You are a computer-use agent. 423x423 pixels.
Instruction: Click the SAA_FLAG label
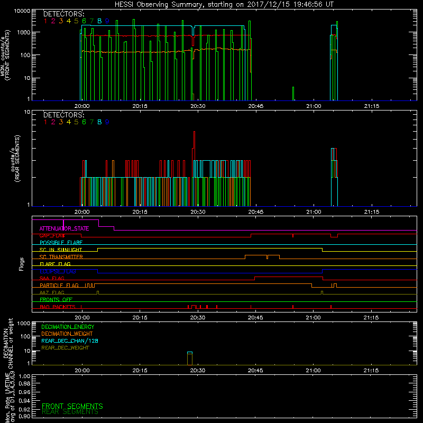click(x=52, y=278)
